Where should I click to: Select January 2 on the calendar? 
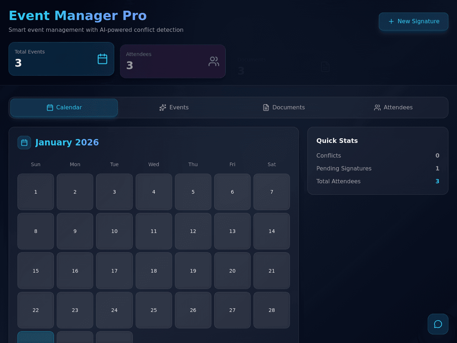click(x=75, y=192)
